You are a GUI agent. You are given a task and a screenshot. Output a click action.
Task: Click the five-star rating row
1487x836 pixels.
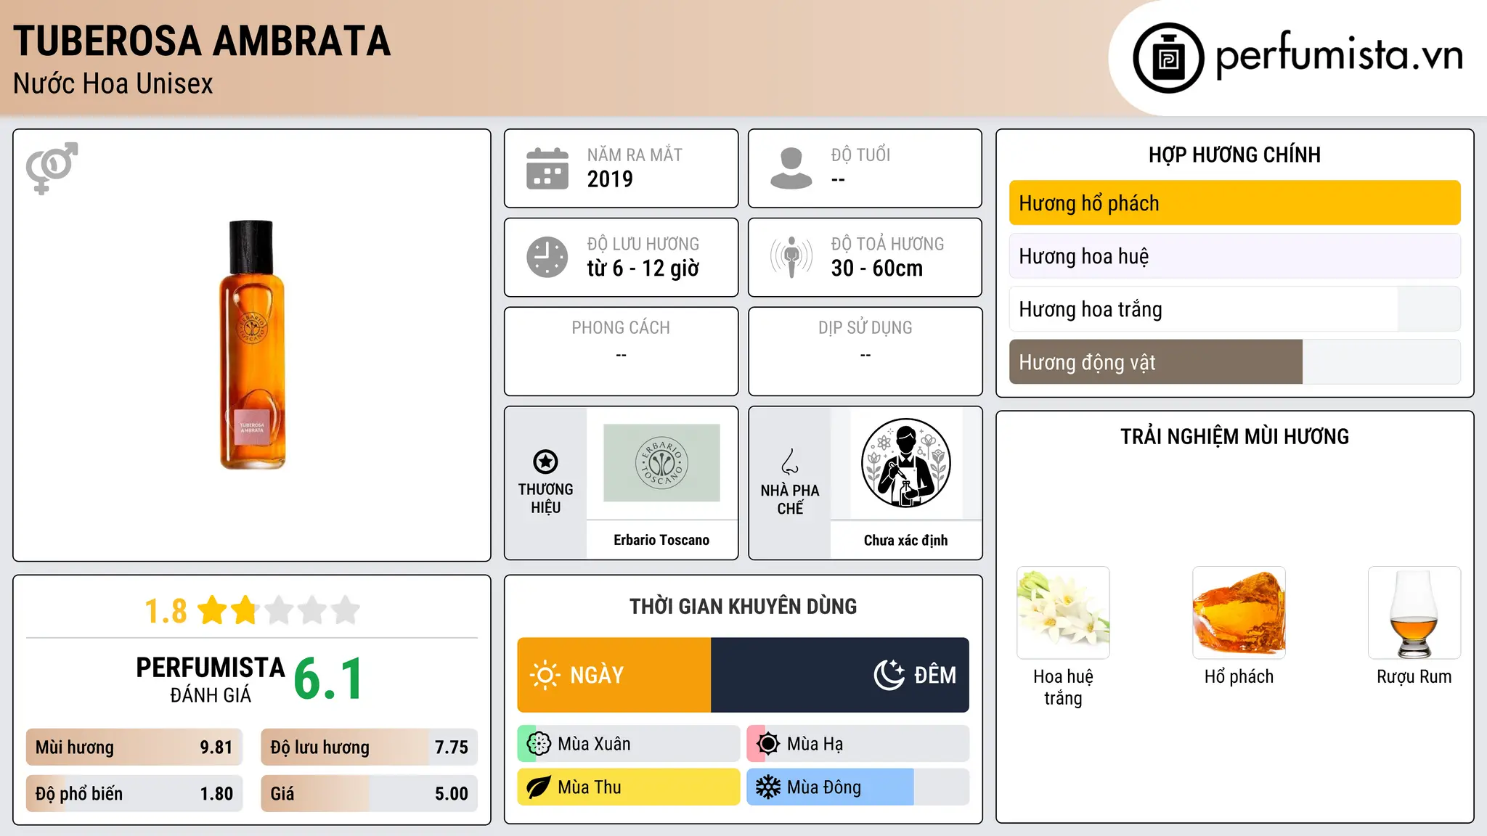click(279, 610)
